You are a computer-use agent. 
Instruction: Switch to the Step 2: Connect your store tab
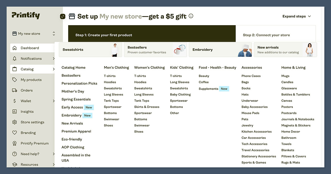tap(266, 35)
